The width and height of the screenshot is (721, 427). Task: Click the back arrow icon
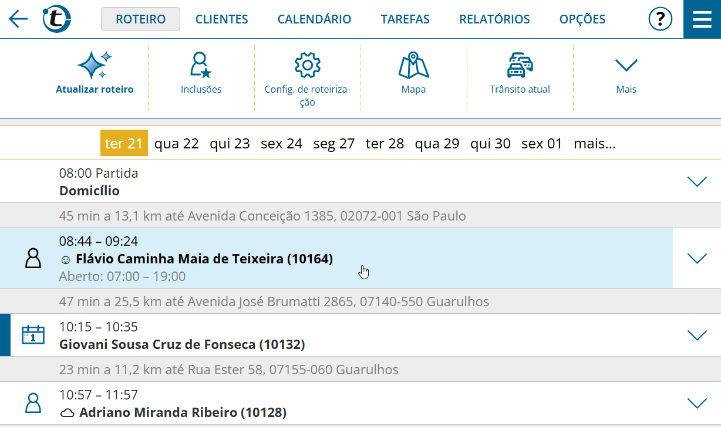tap(18, 19)
